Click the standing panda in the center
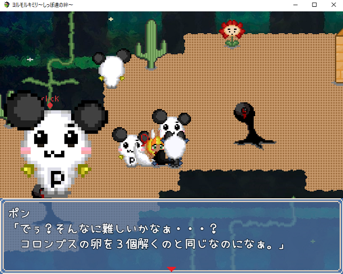This screenshot has width=343, height=274. click(x=173, y=138)
